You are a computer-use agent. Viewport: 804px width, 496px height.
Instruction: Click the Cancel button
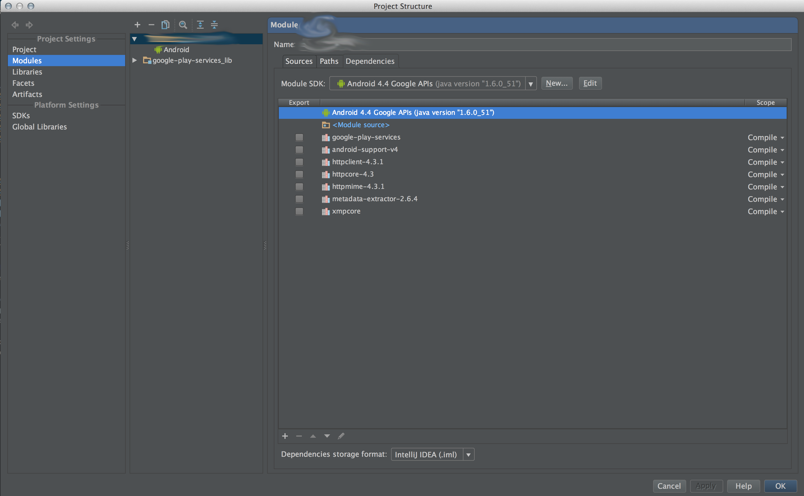click(x=669, y=486)
